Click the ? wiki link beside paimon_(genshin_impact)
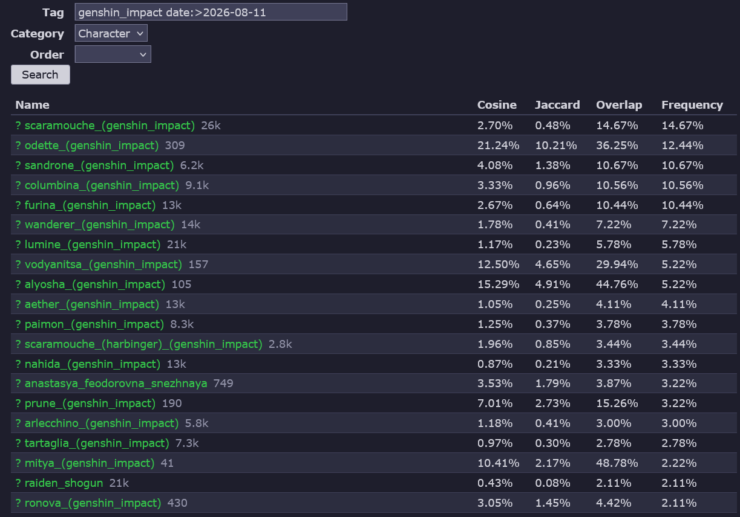Screen dimensions: 740x517 [x=19, y=324]
